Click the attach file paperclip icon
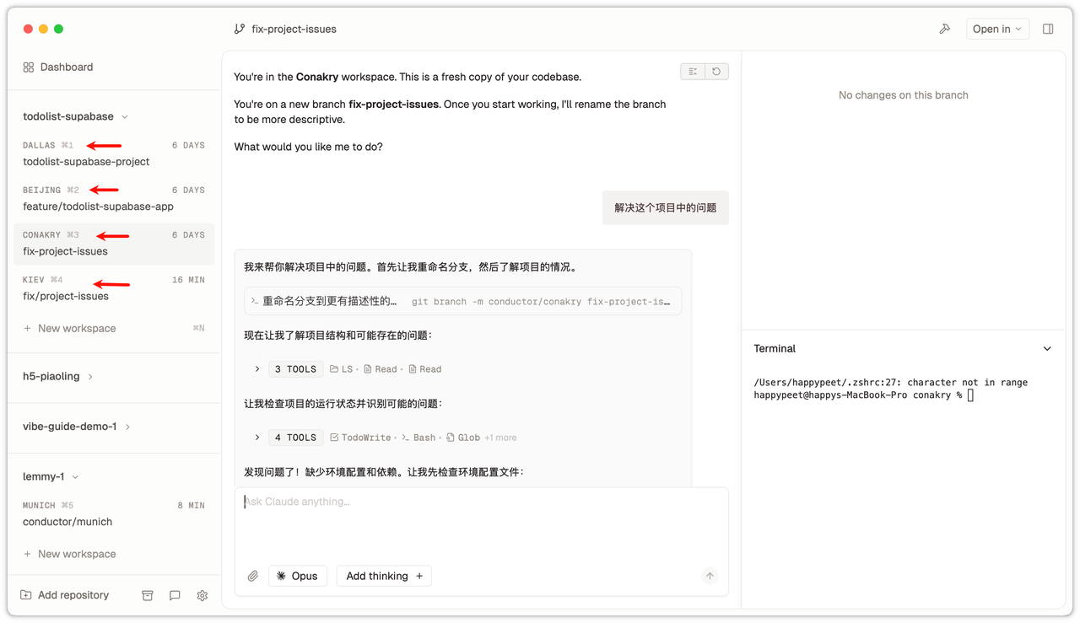1080x623 pixels. coord(252,576)
